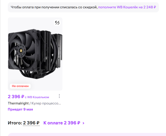Image resolution: width=166 pixels, height=136 pixels.
Task: Click the rear heatsink fins in the product photo
Action: click(59, 48)
